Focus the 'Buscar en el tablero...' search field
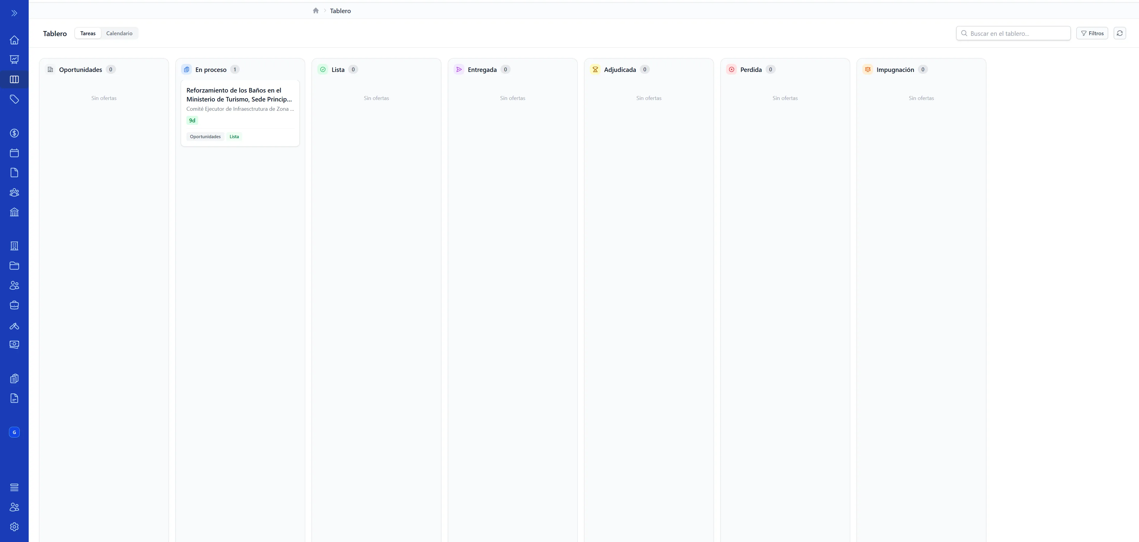This screenshot has width=1139, height=542. [x=1013, y=33]
